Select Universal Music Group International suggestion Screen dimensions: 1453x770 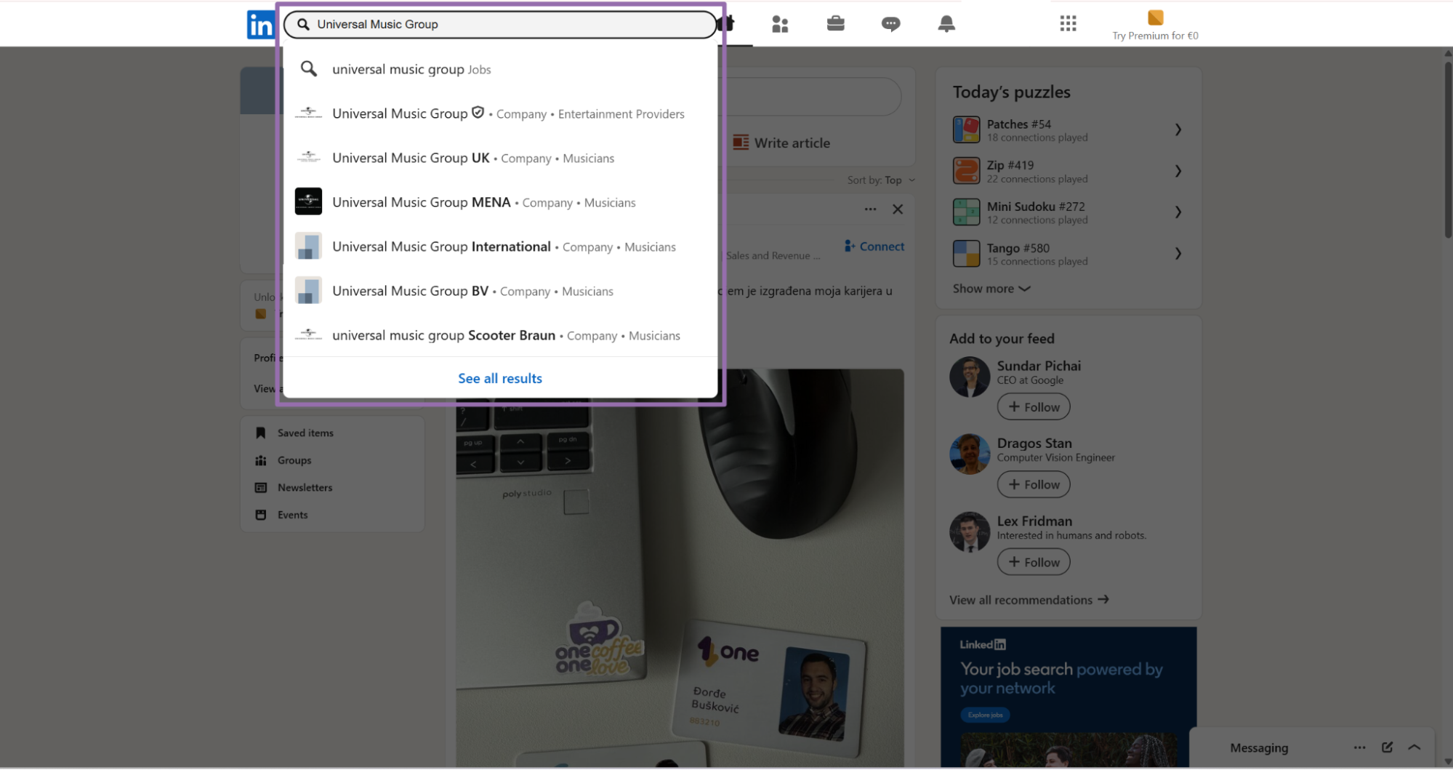tap(500, 246)
